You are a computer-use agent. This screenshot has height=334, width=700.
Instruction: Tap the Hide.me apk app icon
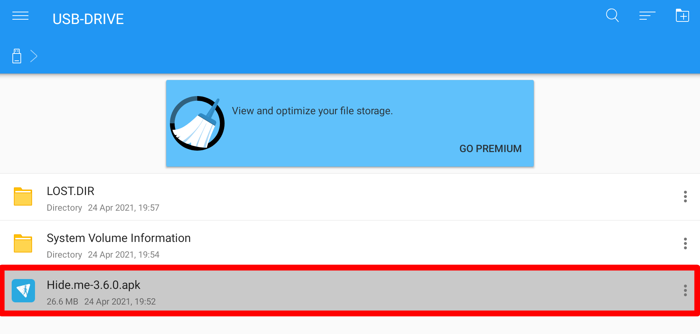click(23, 291)
